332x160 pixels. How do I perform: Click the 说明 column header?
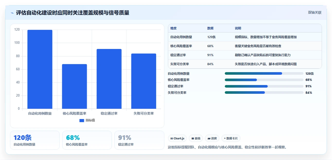coord(238,28)
